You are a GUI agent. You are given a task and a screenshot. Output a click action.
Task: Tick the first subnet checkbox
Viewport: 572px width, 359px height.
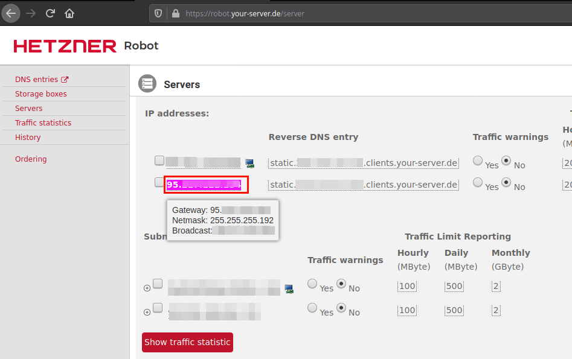(x=158, y=284)
